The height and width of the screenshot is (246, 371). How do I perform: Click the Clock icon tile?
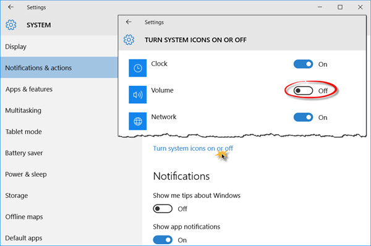tap(137, 68)
